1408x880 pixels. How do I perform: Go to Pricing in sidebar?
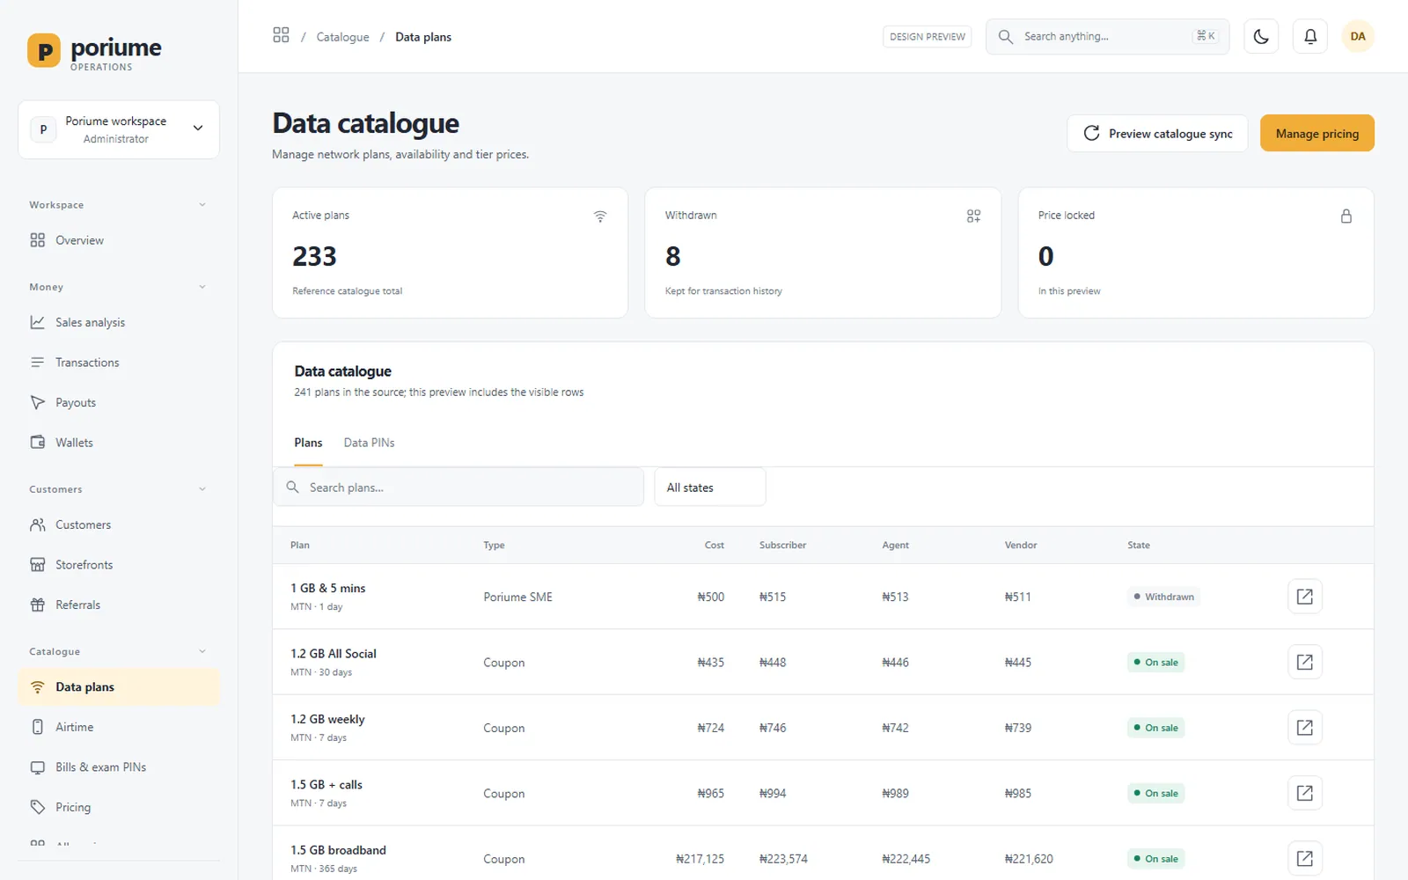(119, 807)
